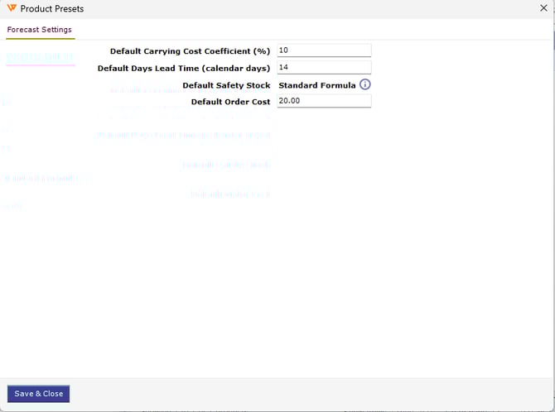The width and height of the screenshot is (555, 412).
Task: Click the Days Lead Time input field
Action: coord(324,68)
